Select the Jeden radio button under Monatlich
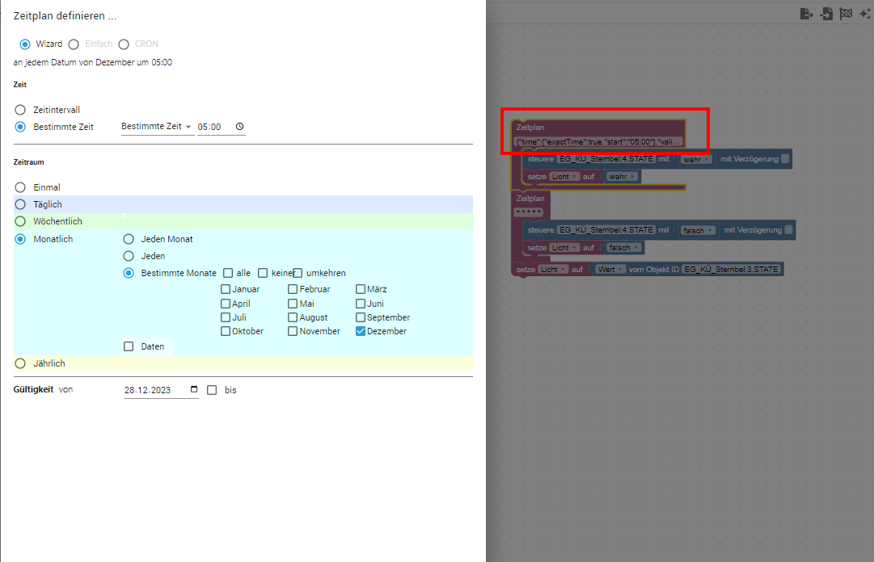 (x=129, y=256)
